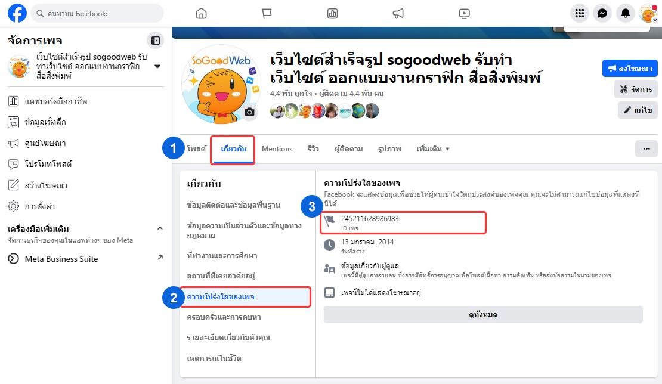The height and width of the screenshot is (384, 662).
Task: Open the Messenger icon
Action: (x=602, y=14)
